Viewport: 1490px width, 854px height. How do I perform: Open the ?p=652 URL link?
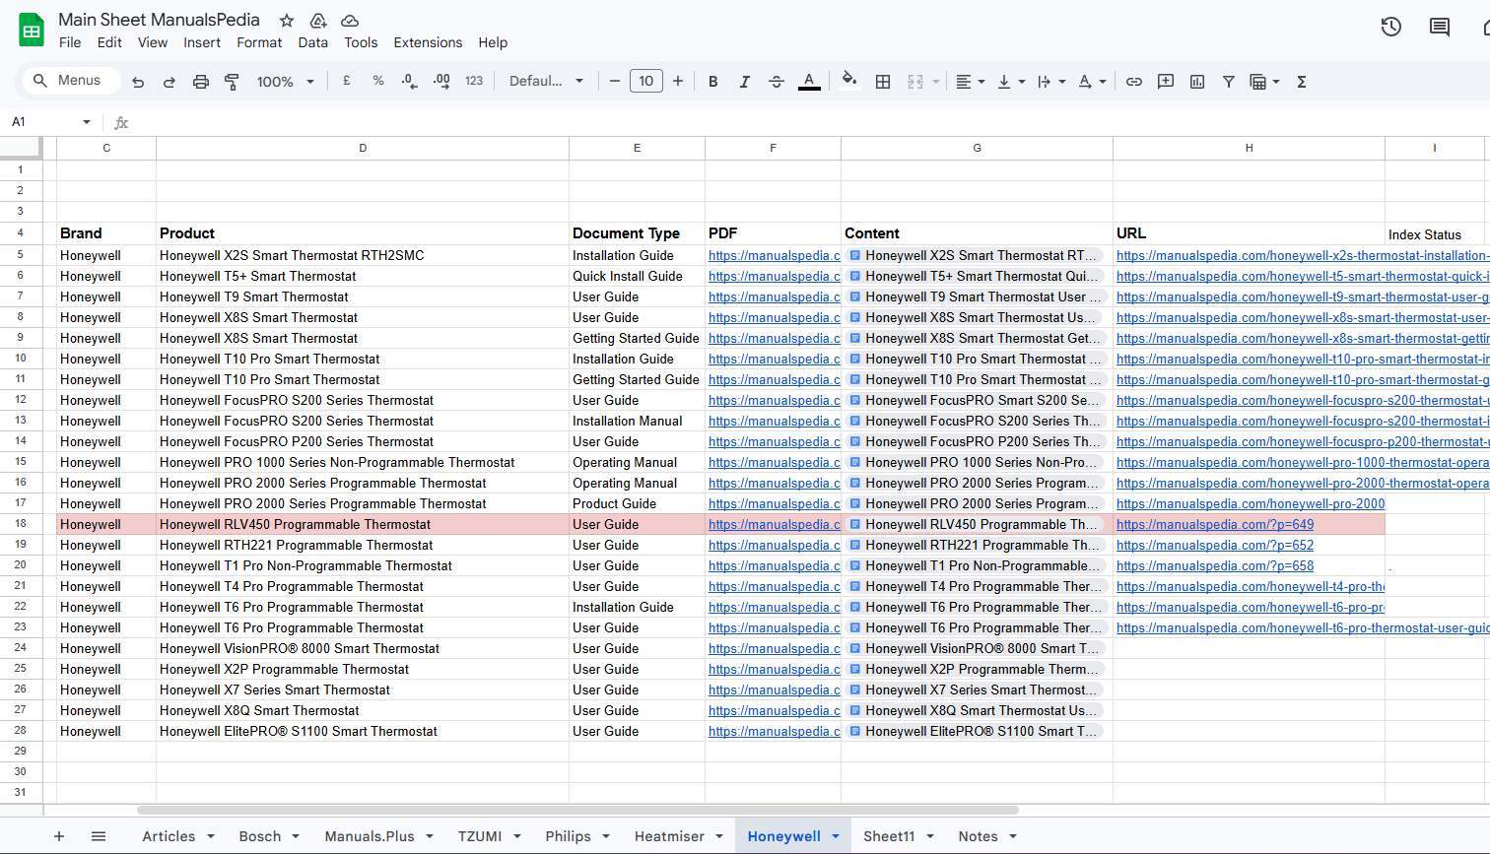tap(1215, 545)
